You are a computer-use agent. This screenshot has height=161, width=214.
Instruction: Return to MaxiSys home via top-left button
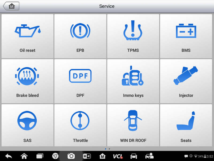[11, 6]
